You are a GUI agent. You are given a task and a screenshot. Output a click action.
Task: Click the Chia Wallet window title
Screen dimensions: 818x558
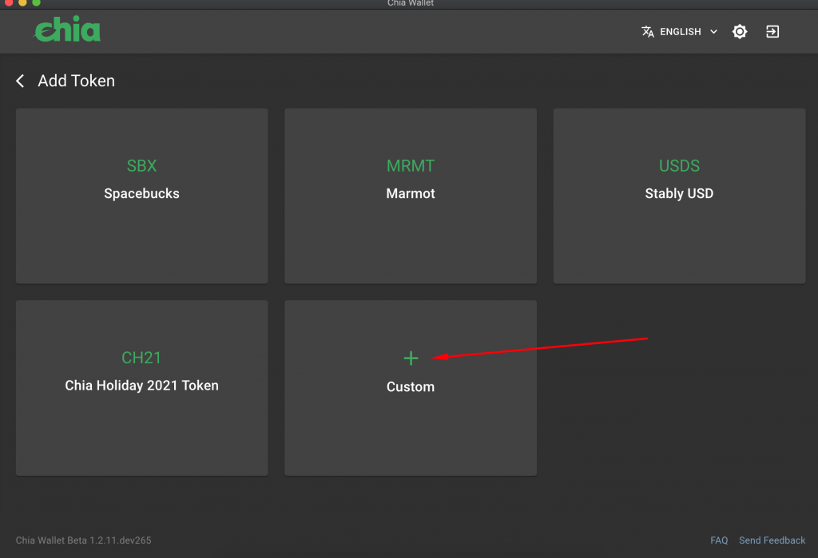tap(411, 3)
